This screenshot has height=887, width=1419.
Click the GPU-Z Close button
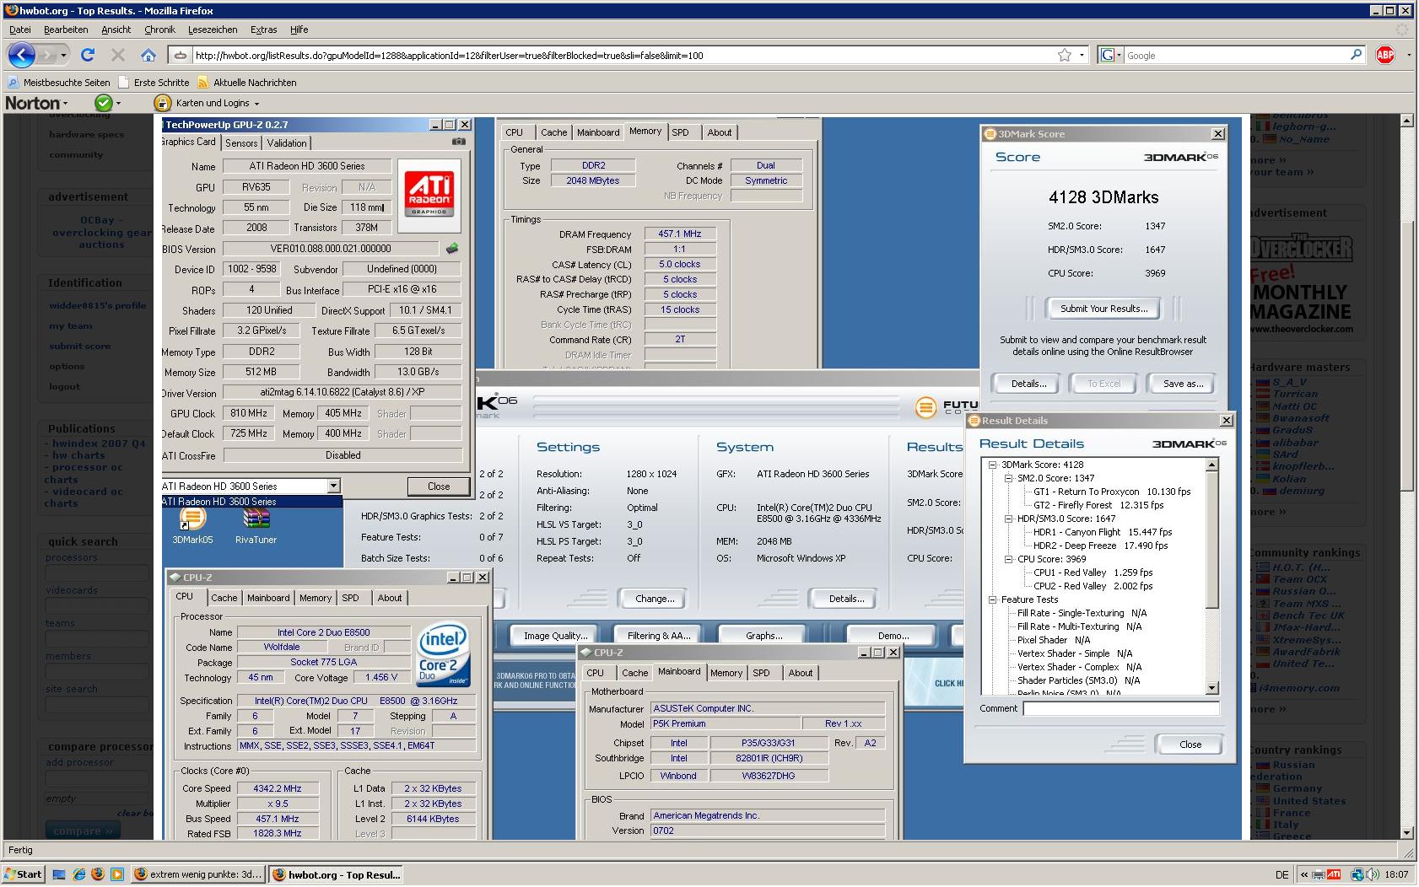439,487
